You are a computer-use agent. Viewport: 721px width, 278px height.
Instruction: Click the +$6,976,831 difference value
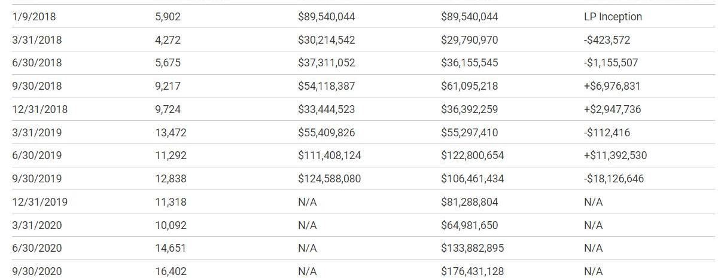pos(612,86)
